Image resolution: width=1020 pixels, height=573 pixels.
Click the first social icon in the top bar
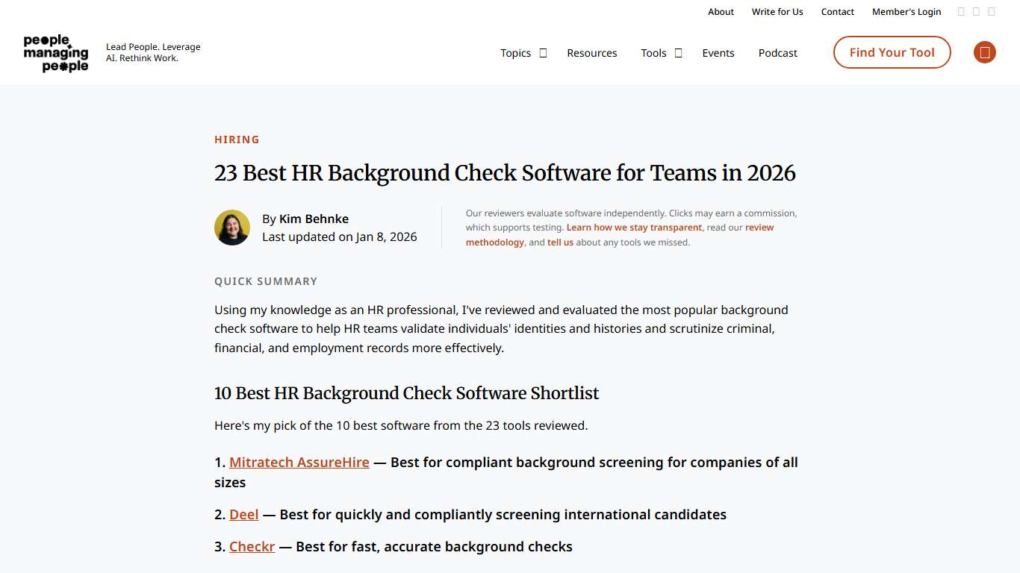click(960, 11)
